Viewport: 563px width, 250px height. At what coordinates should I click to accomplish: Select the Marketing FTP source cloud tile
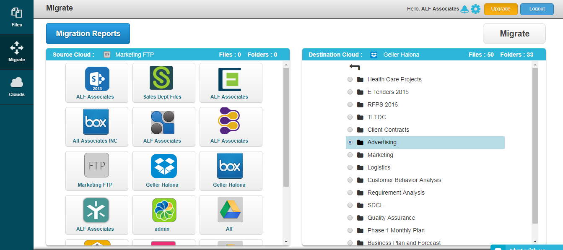(97, 171)
